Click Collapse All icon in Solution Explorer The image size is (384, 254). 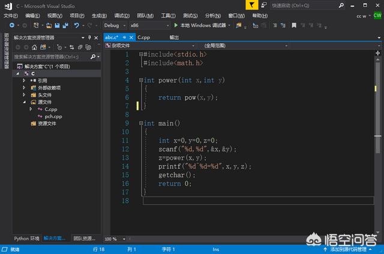(x=80, y=47)
